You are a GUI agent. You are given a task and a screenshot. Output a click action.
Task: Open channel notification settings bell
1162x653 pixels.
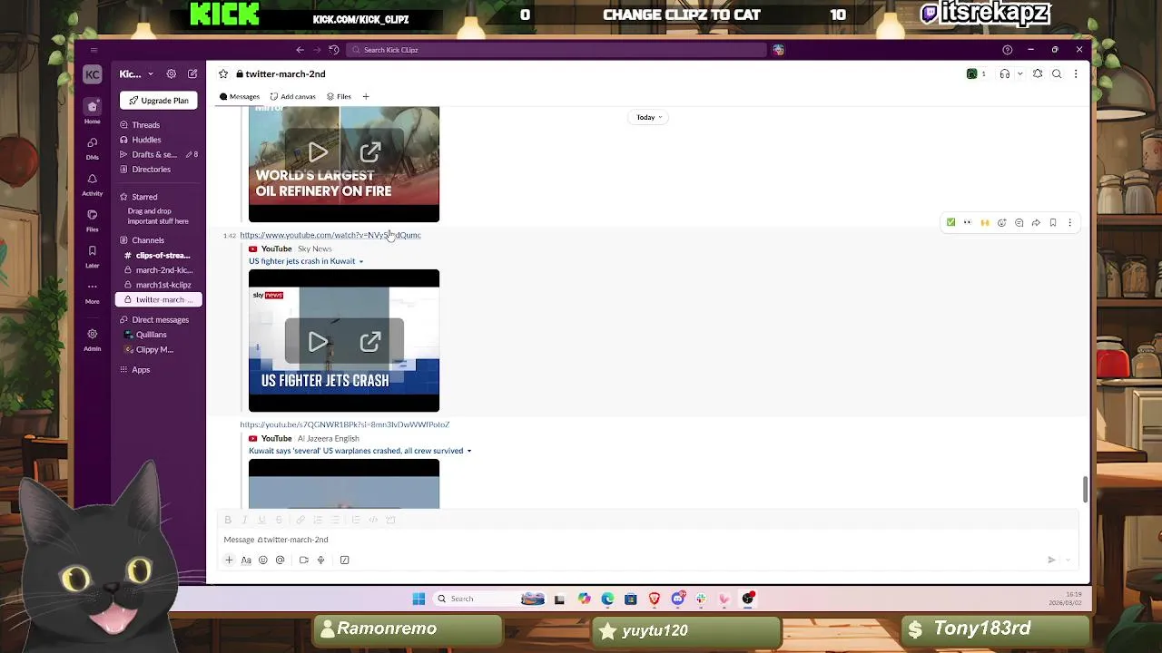point(1038,74)
